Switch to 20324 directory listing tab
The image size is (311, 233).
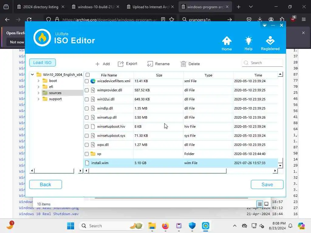[41, 7]
